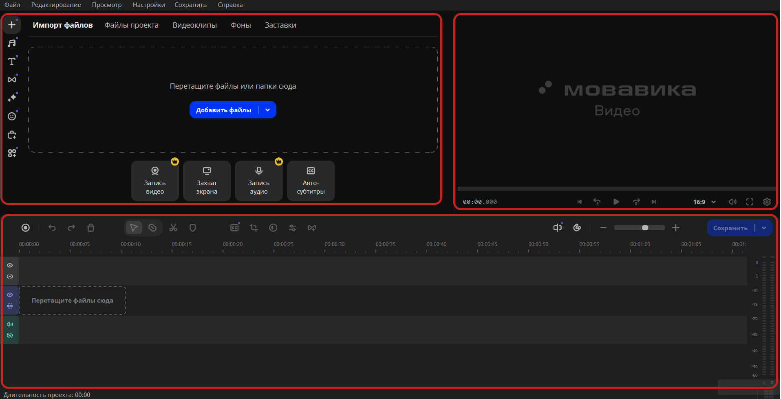Toggle track linking on the upper track
781x399 pixels.
[10, 277]
